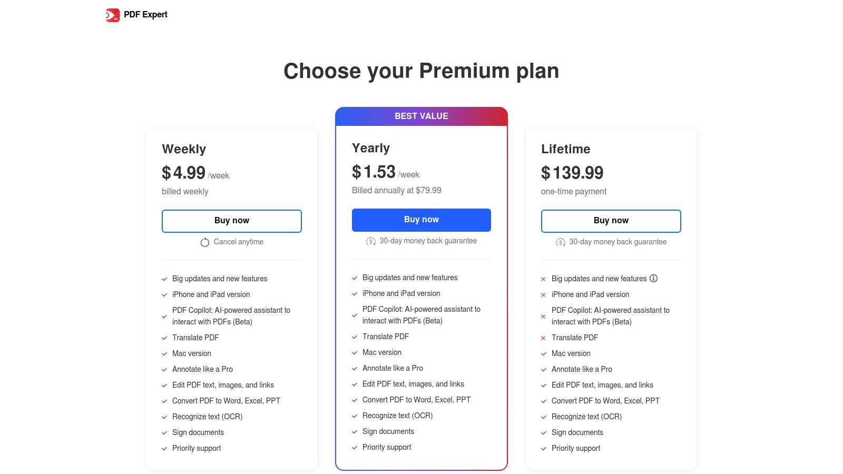The height and width of the screenshot is (474, 843).
Task: Click the PDF Expert brand name text
Action: click(x=145, y=15)
